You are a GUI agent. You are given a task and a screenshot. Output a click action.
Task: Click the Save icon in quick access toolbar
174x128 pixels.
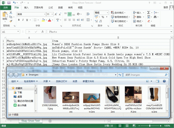pyautogui.click(x=9, y=3)
